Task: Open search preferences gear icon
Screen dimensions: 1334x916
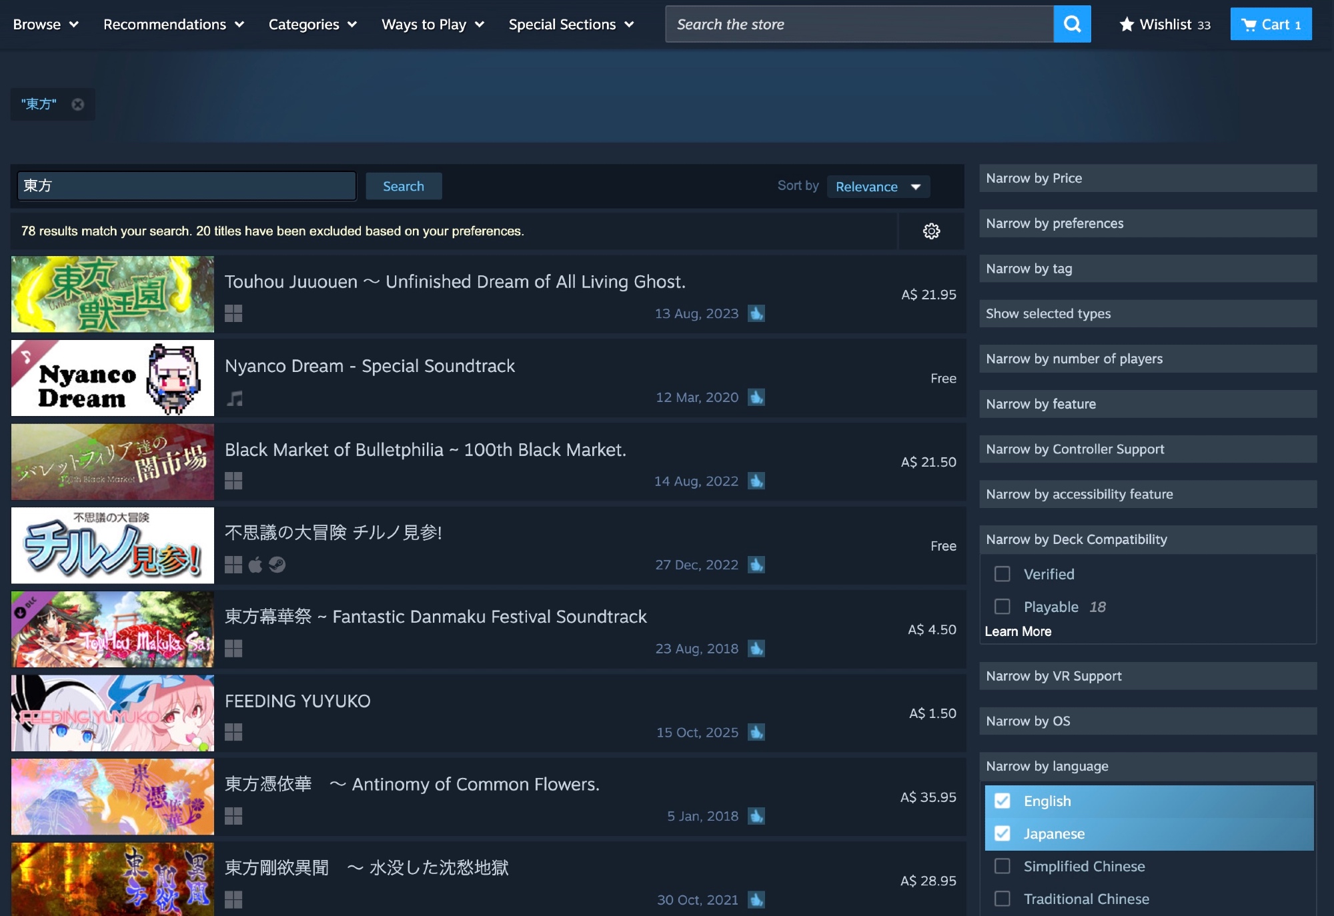Action: pos(931,231)
